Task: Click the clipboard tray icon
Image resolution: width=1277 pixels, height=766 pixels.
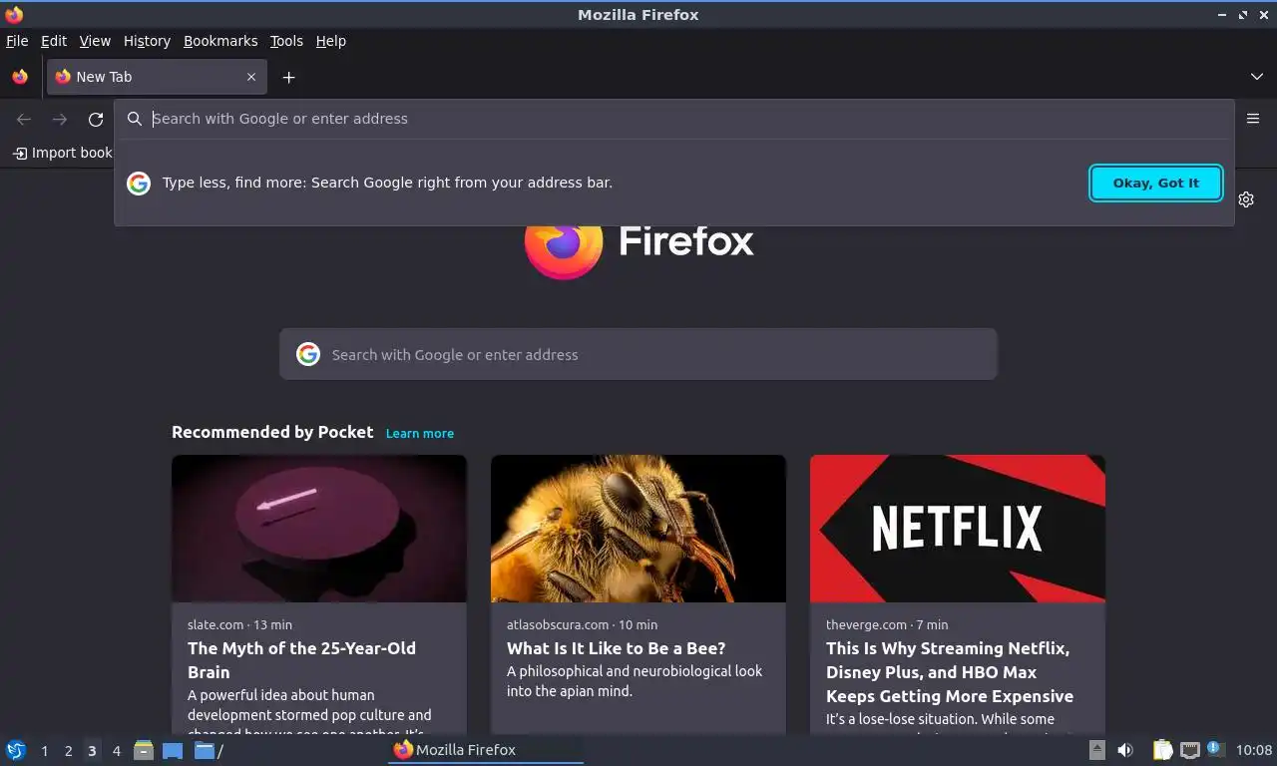Action: point(1162,750)
